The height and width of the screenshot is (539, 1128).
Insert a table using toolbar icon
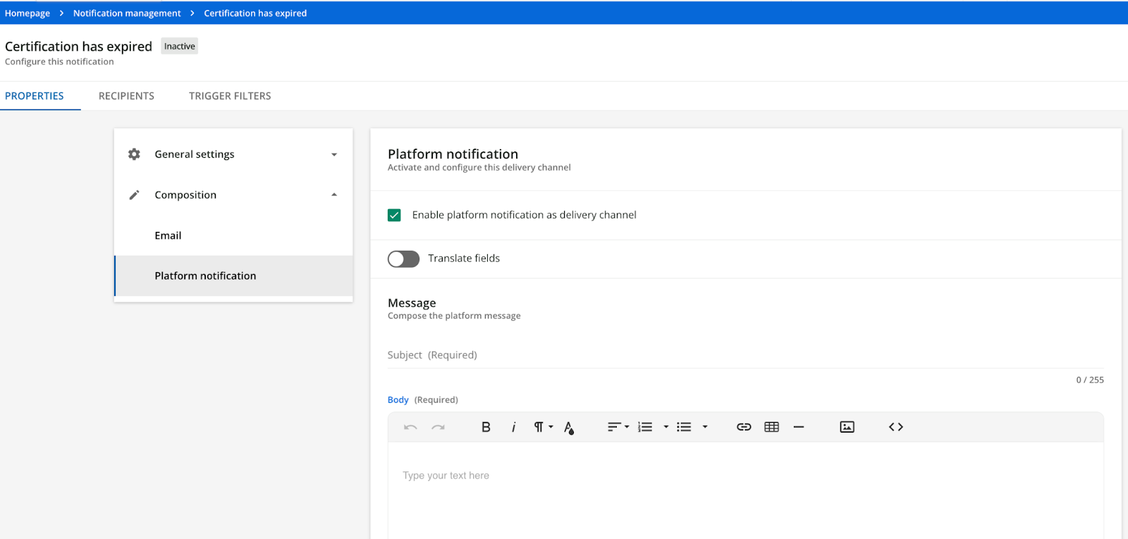(771, 427)
